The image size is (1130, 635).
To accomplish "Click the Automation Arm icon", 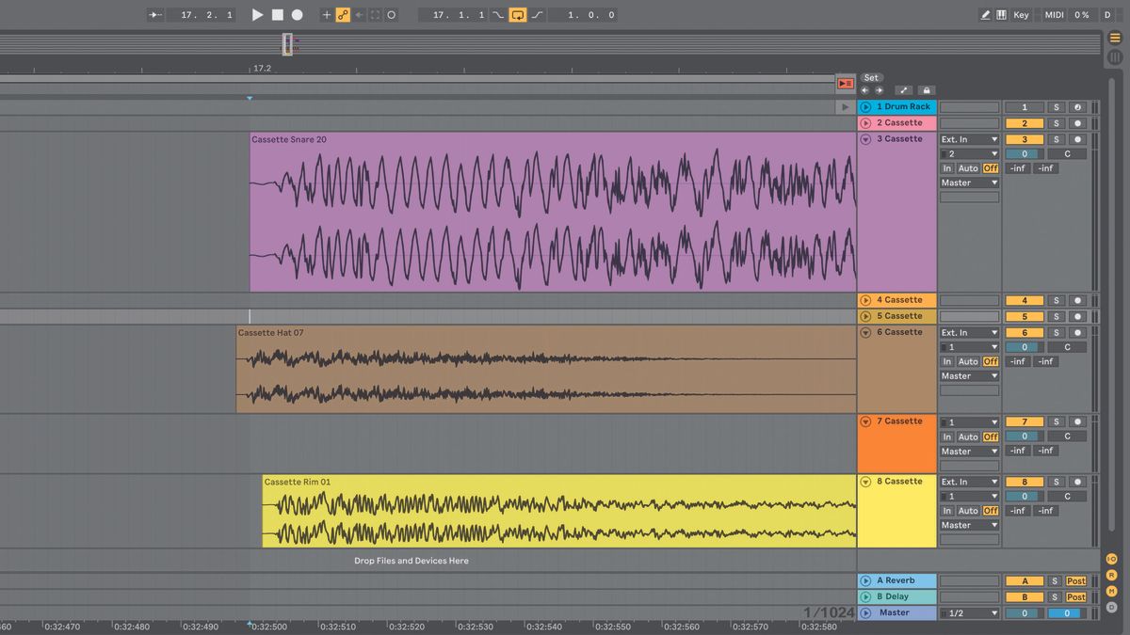I will pyautogui.click(x=903, y=89).
